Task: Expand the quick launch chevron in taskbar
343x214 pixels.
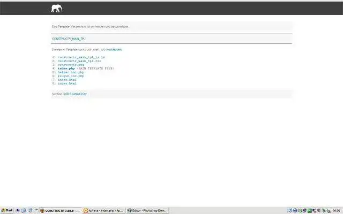Action: pos(36,210)
